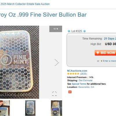Viewport: 116px width, 116px height.
Task: Go to previous lot arrow icon
Action: click(x=69, y=31)
